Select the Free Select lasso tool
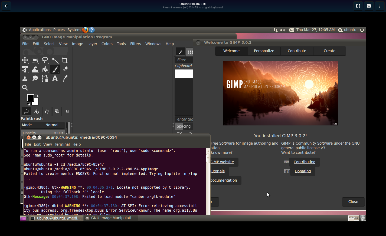This screenshot has height=236, width=386. pyautogui.click(x=45, y=60)
